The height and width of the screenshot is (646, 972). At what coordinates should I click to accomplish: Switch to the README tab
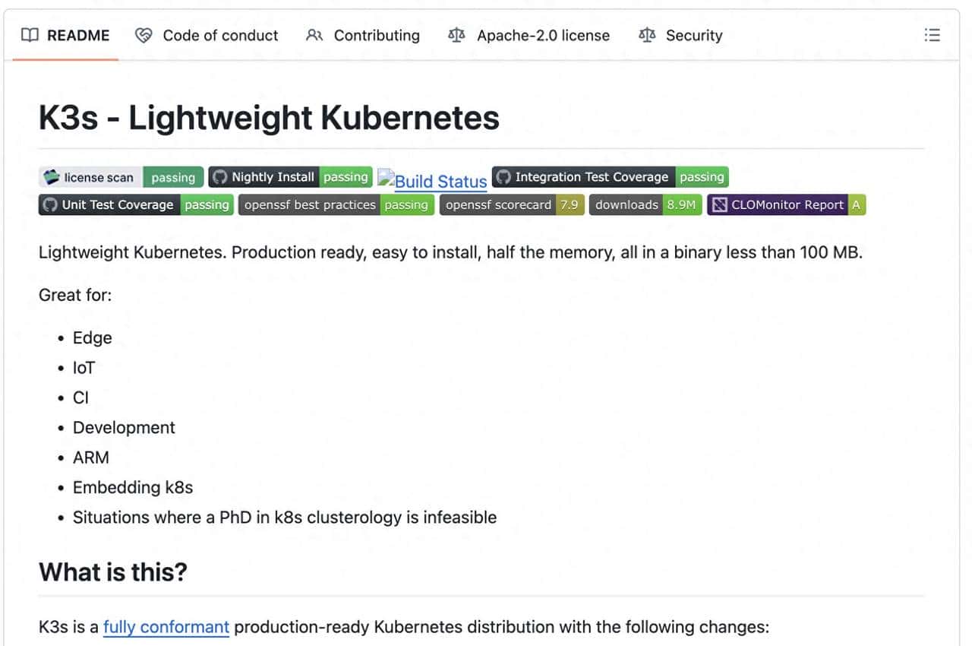[77, 35]
